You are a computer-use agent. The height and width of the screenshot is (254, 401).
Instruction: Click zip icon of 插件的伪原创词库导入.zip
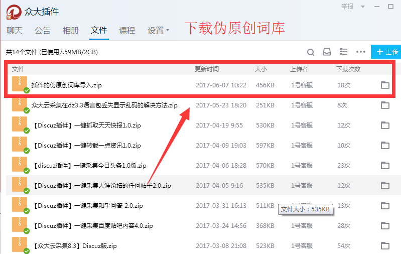pos(20,84)
